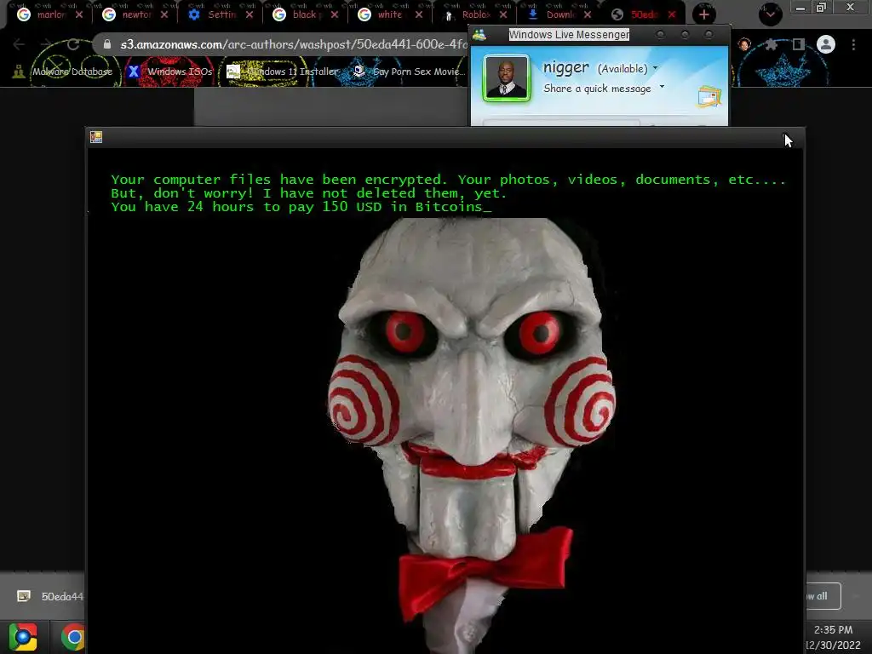The image size is (872, 654).
Task: Open the Windows ISOs bookmark
Action: click(170, 72)
